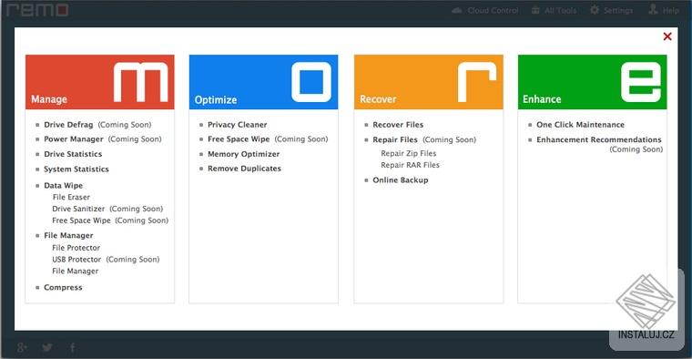Select the Data Wipe heading
This screenshot has width=692, height=359.
pos(63,186)
